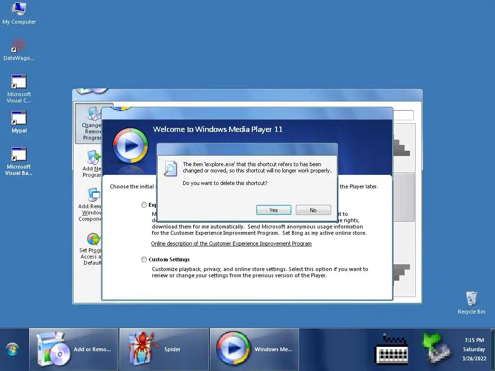
Task: Click the scroll up arrow in Add or Remove Programs
Action: tap(404, 148)
